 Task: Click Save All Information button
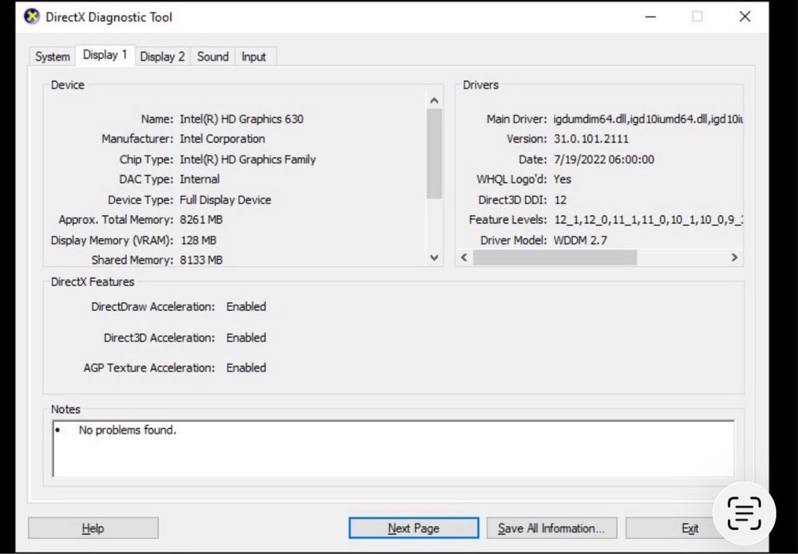(551, 528)
